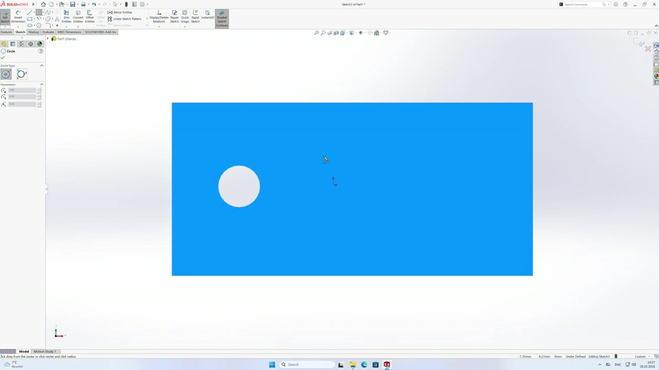The width and height of the screenshot is (659, 370).
Task: Click Zoom to Fit in view toolbar
Action: point(316,33)
